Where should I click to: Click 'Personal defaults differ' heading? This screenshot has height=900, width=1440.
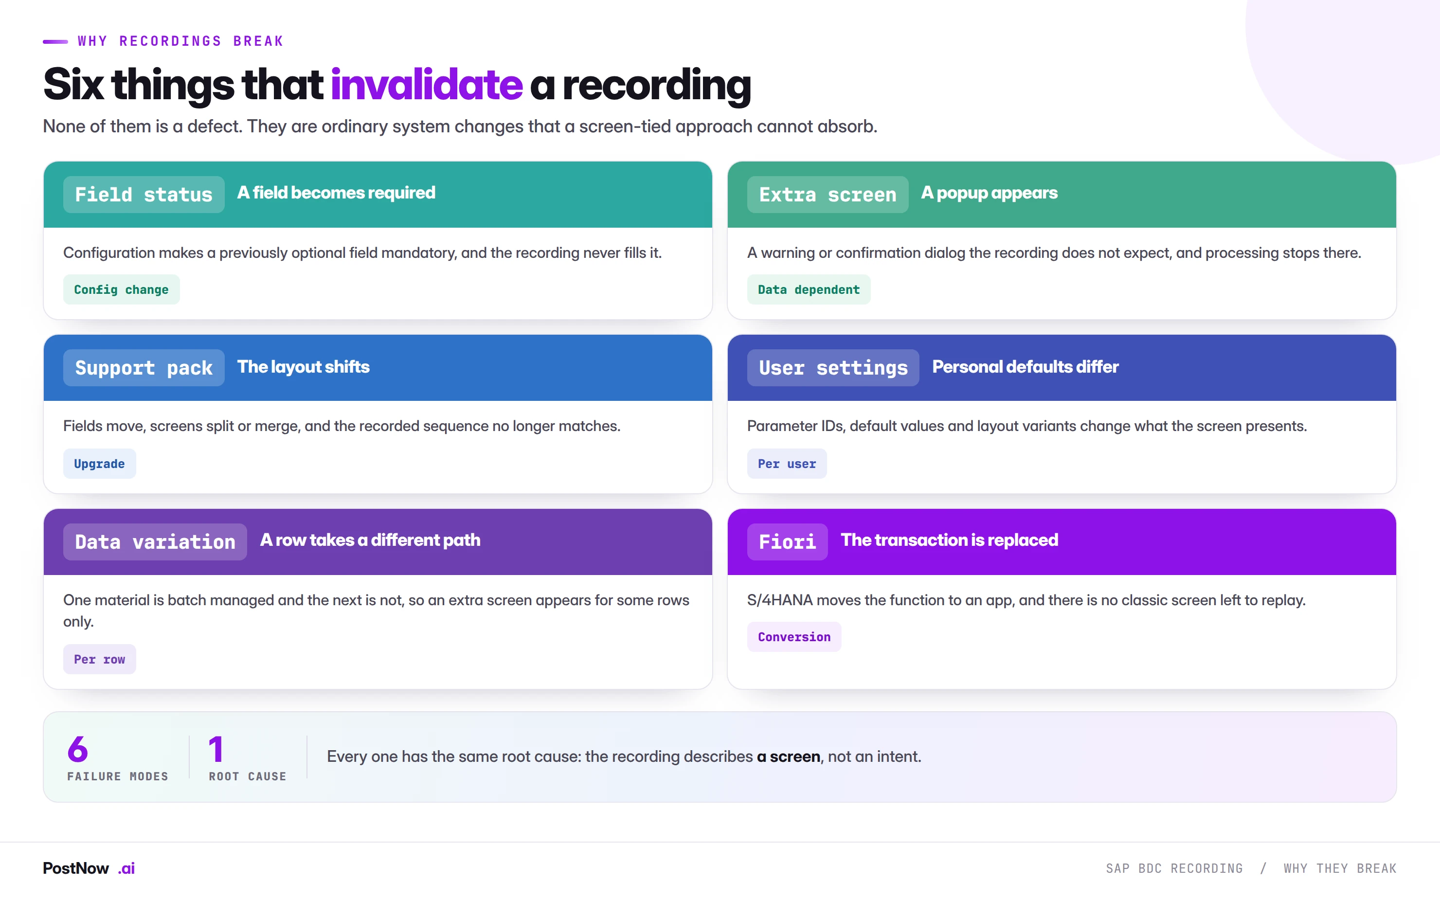tap(1025, 367)
